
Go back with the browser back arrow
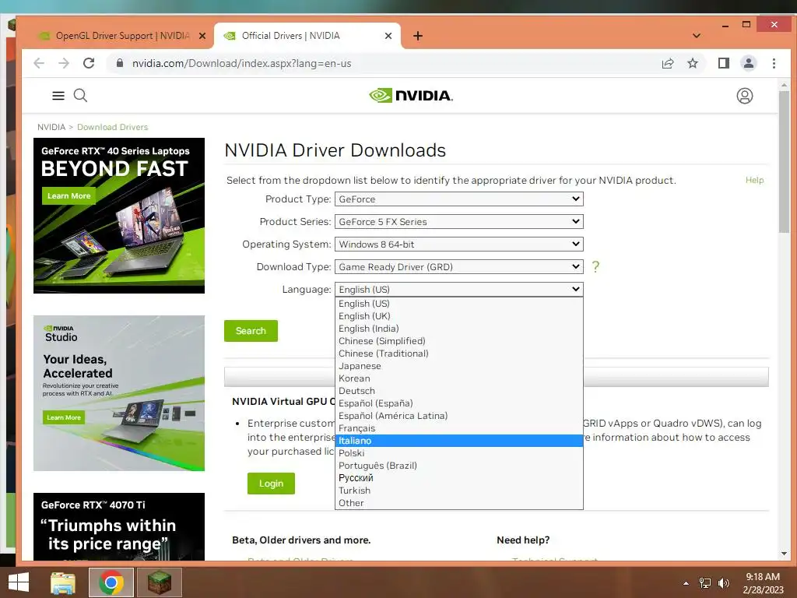coord(39,63)
